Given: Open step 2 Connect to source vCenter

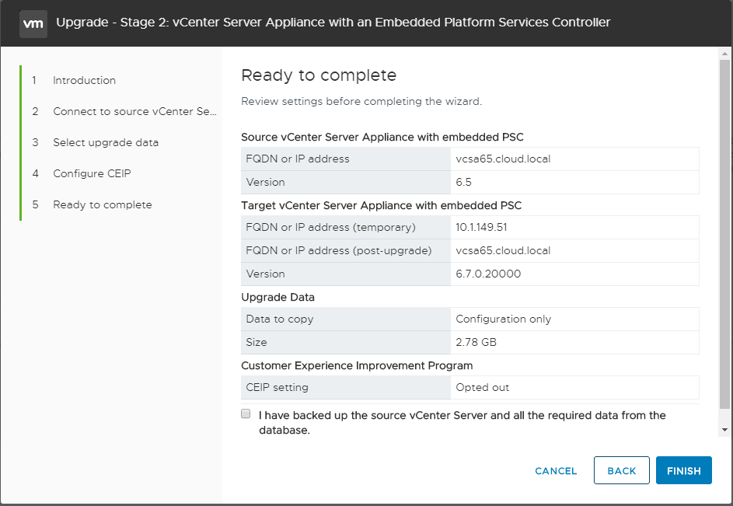Looking at the screenshot, I should point(134,111).
